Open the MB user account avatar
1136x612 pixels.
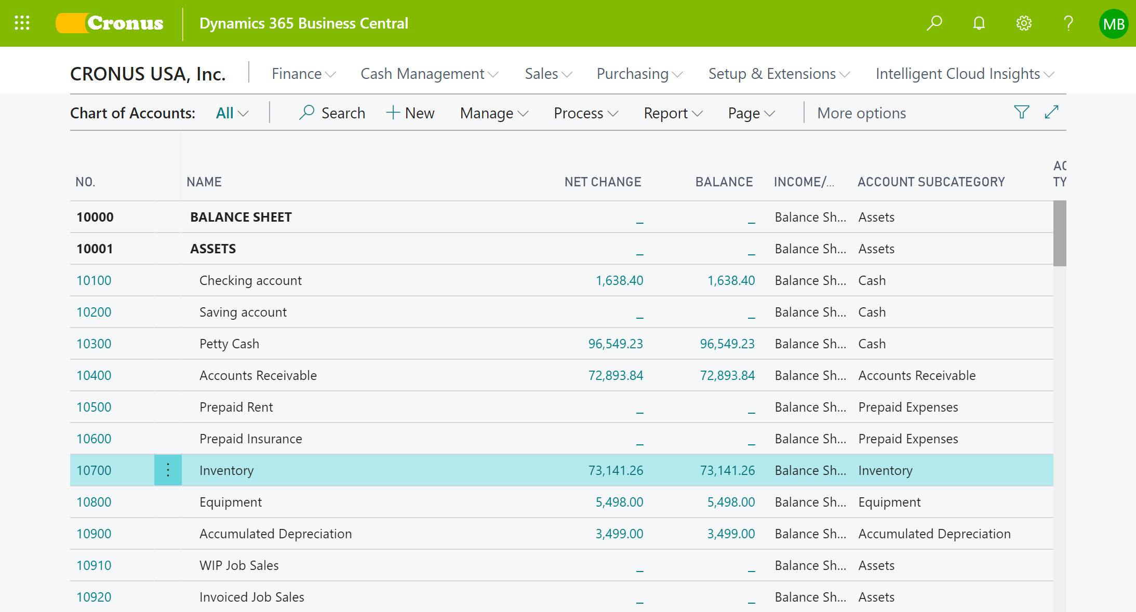1113,24
